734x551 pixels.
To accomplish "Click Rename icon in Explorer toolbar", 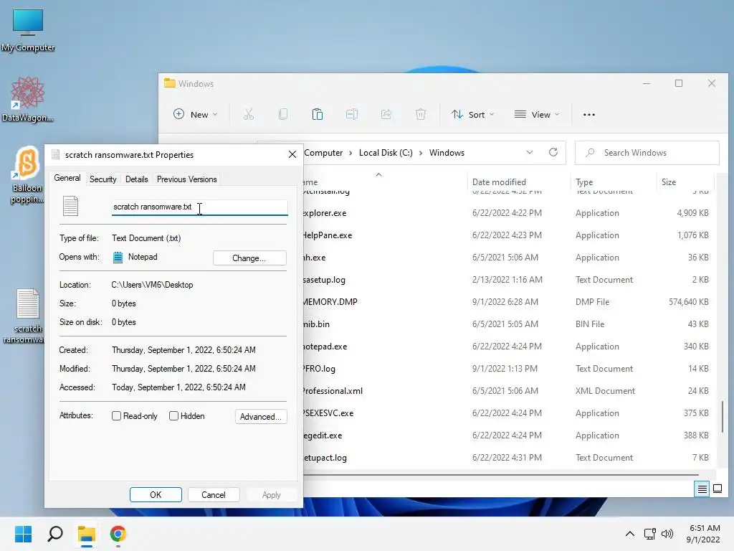I will point(351,114).
